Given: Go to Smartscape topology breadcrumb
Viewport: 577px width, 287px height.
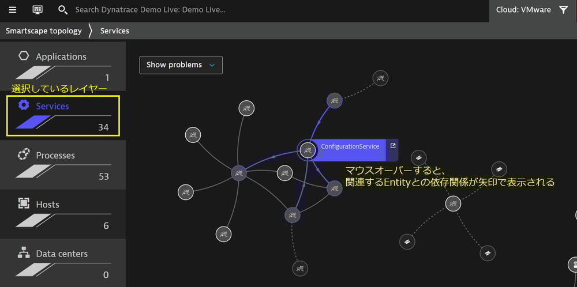Looking at the screenshot, I should (x=44, y=31).
